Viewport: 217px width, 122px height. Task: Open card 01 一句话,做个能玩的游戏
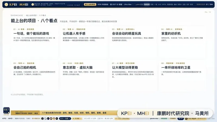coord(35,42)
